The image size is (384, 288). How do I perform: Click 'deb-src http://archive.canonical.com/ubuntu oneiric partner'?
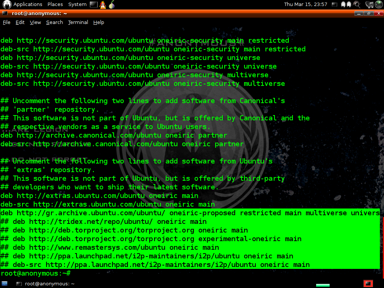(x=122, y=144)
